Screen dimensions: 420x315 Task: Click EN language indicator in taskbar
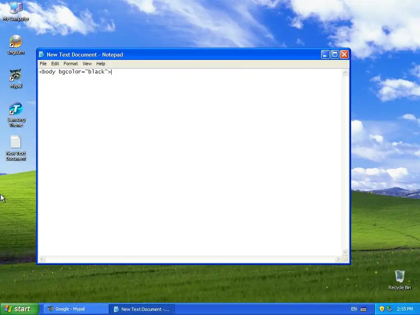354,309
